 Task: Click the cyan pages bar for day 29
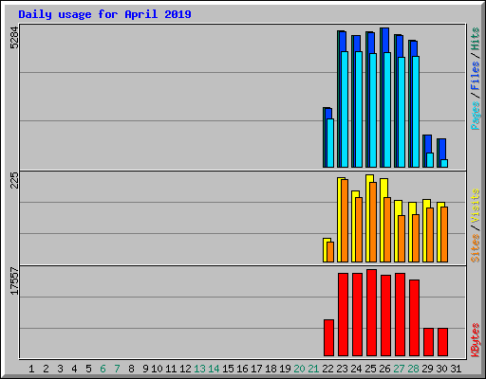pyautogui.click(x=430, y=160)
